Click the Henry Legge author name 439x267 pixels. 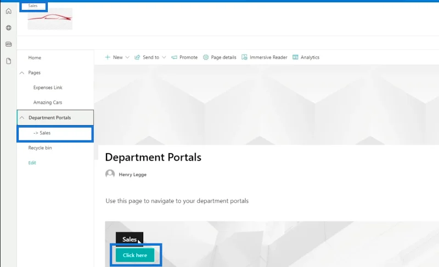click(133, 174)
